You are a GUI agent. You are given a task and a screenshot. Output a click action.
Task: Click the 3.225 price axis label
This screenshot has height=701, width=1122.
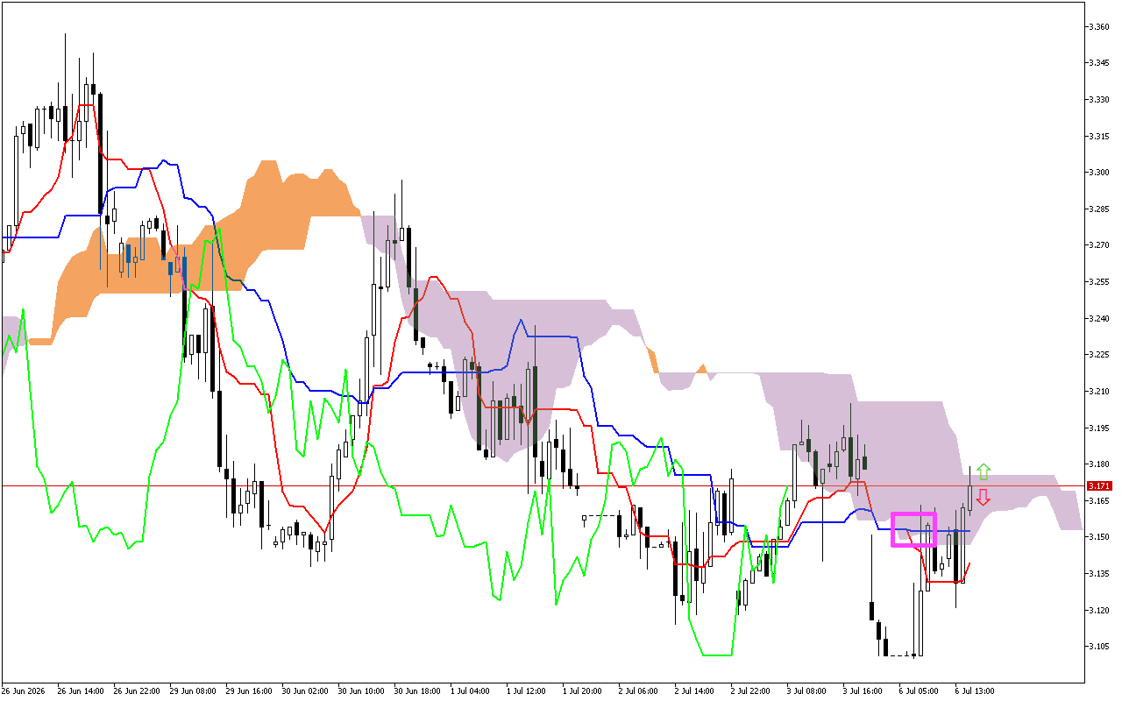1099,355
